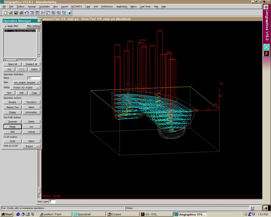271x217 pixels.
Task: Click the Print toolbar icon
Action: click(x=21, y=12)
